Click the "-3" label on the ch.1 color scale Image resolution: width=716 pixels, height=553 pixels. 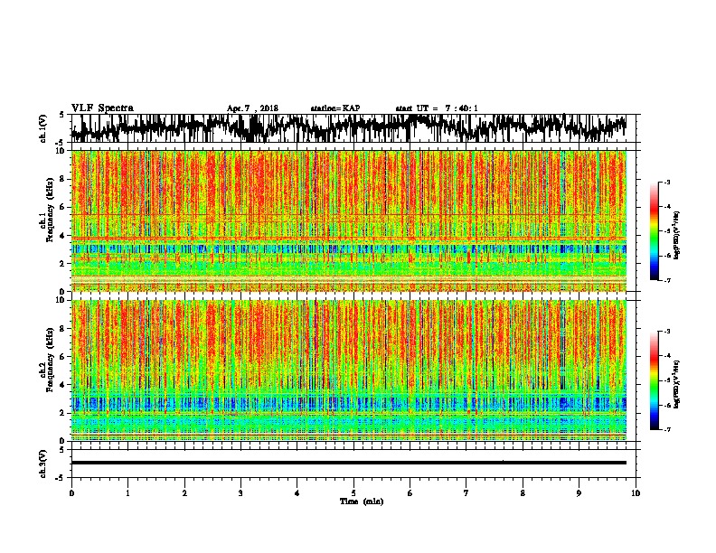point(666,182)
